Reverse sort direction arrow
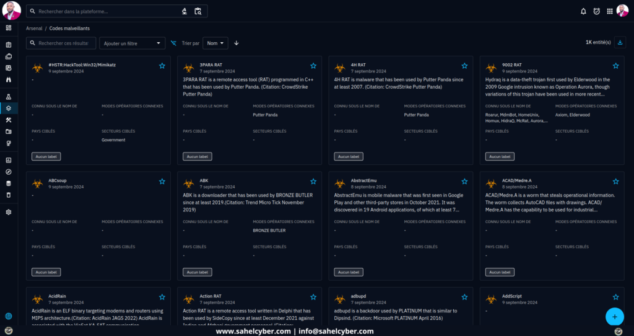Image resolution: width=634 pixels, height=336 pixels. point(237,43)
